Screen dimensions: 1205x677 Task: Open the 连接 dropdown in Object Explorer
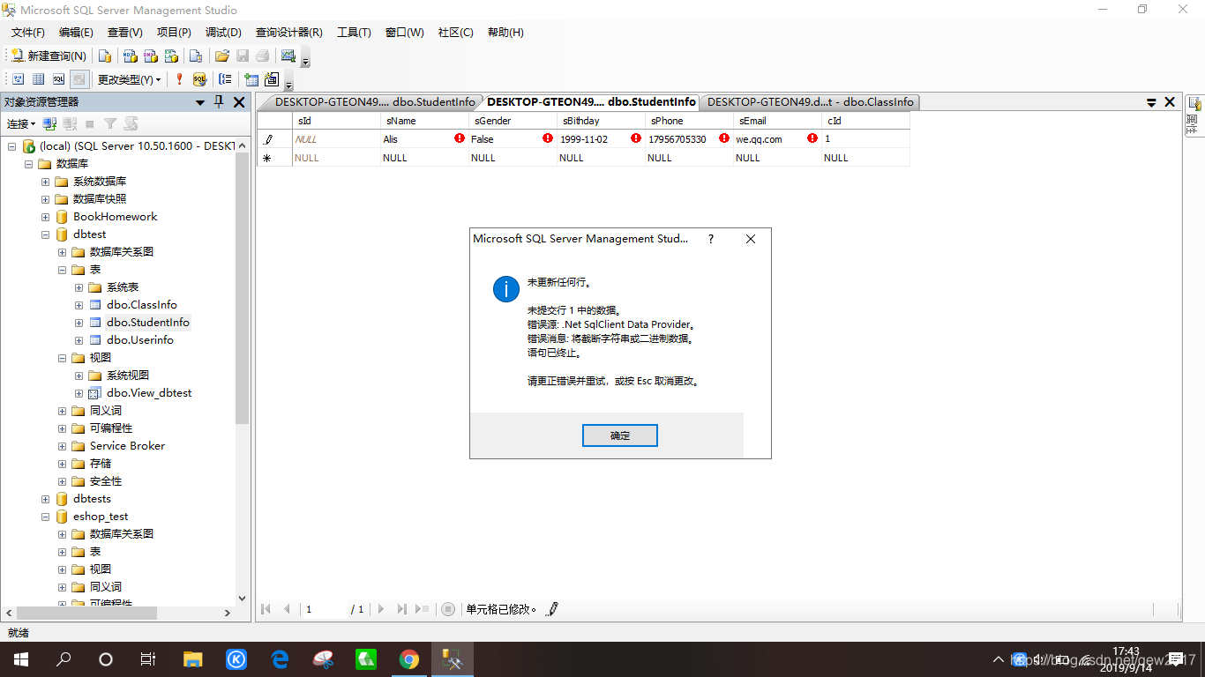click(21, 124)
